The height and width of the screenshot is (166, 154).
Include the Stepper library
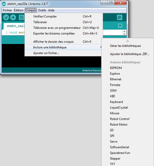pos(128,159)
